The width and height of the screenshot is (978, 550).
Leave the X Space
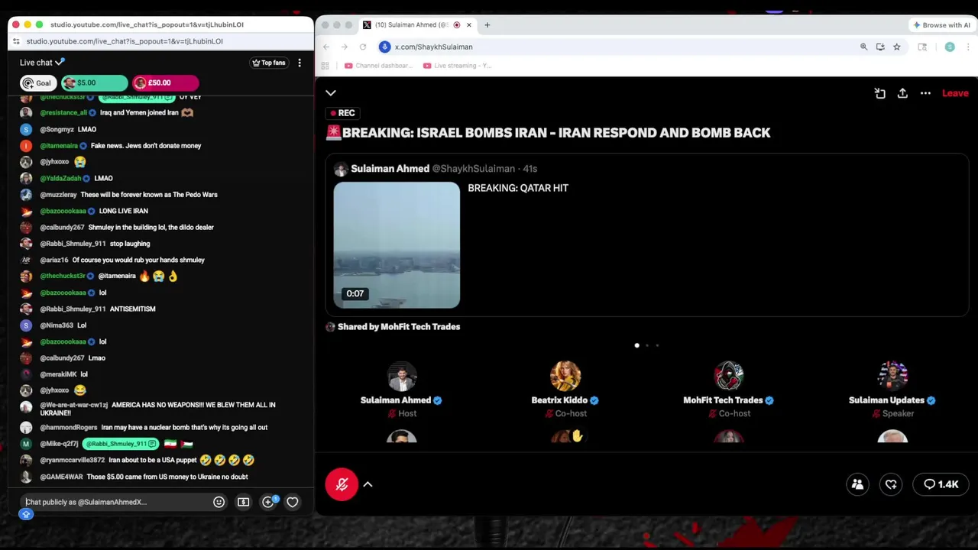[x=955, y=93]
